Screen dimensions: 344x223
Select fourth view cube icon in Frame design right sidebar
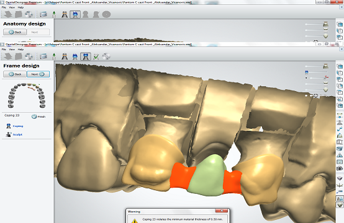click(340, 85)
